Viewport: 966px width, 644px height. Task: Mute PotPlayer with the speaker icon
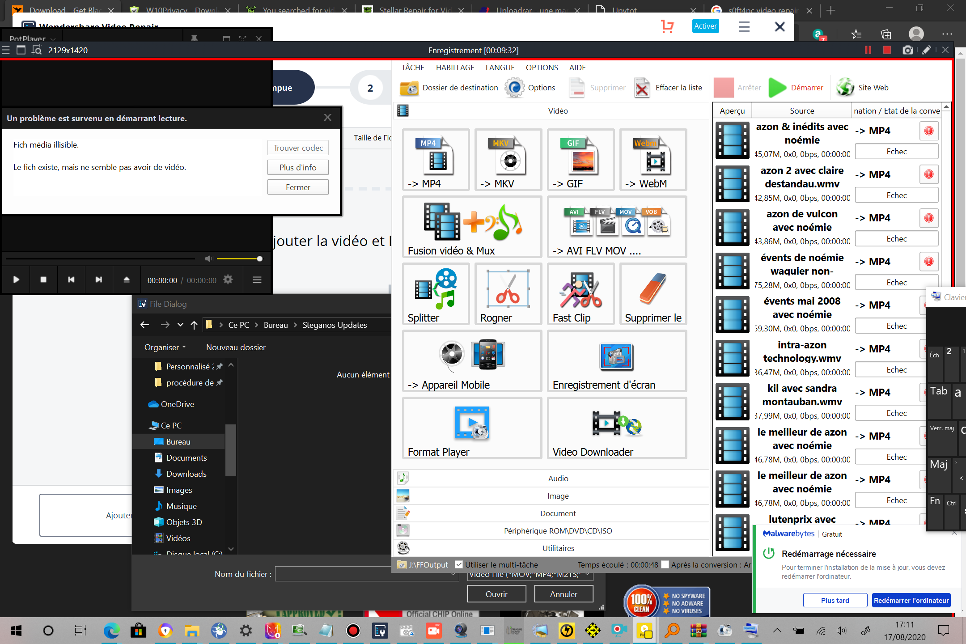coord(209,258)
